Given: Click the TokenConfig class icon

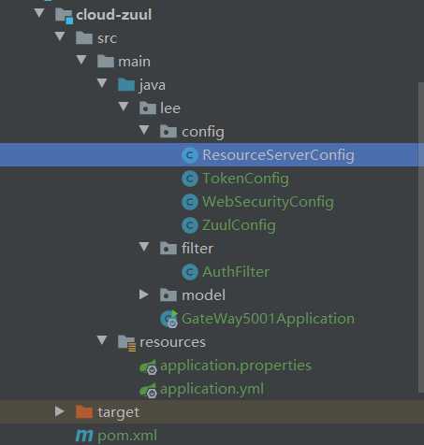Looking at the screenshot, I should pos(190,179).
